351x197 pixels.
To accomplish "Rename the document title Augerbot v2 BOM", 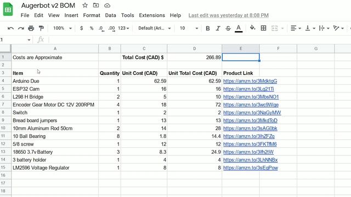I will click(48, 5).
